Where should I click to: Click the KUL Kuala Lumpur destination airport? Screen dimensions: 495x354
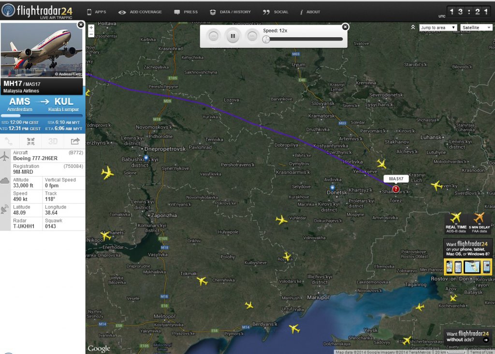click(x=63, y=104)
